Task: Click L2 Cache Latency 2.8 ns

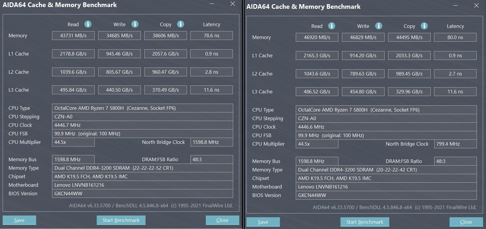Action: click(x=212, y=72)
